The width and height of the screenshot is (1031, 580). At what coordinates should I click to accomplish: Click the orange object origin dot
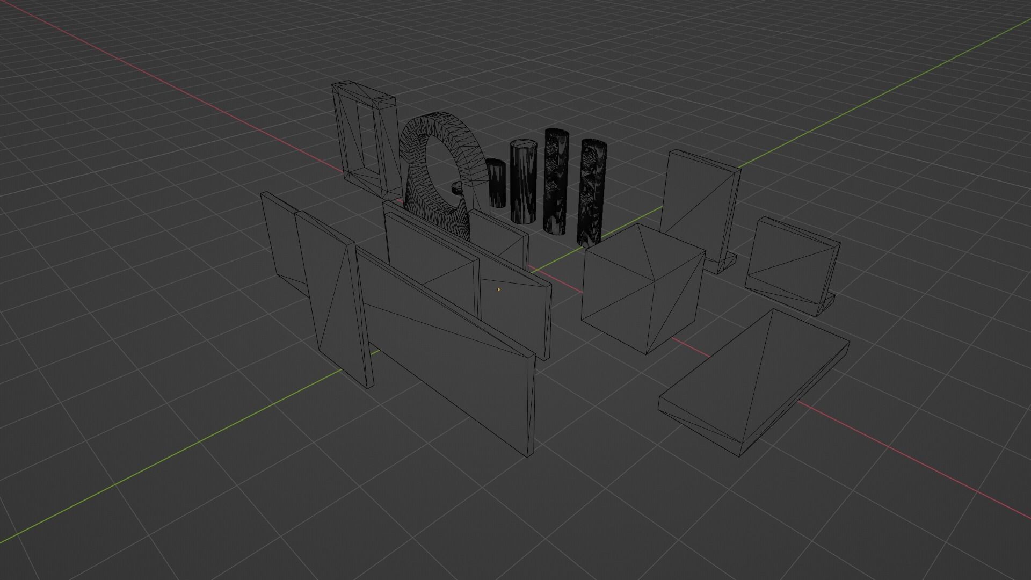[499, 289]
